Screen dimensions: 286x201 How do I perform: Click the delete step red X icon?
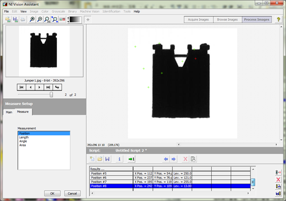point(185,159)
